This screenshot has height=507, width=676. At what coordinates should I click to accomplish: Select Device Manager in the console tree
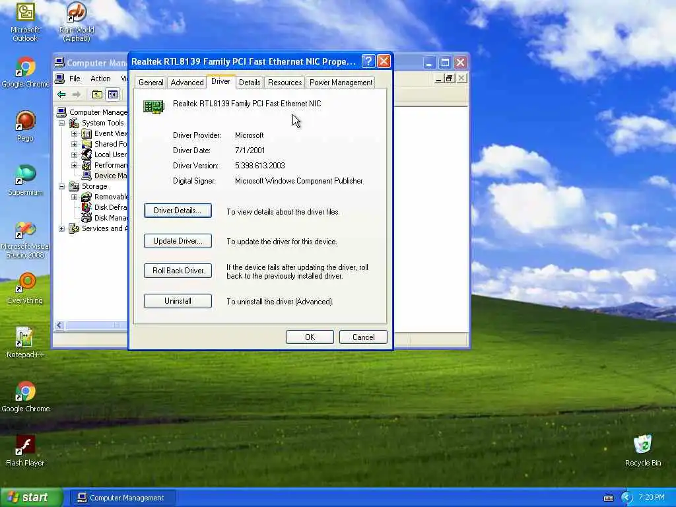point(111,176)
